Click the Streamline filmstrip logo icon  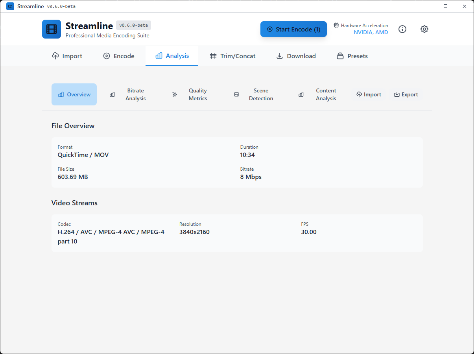51,29
